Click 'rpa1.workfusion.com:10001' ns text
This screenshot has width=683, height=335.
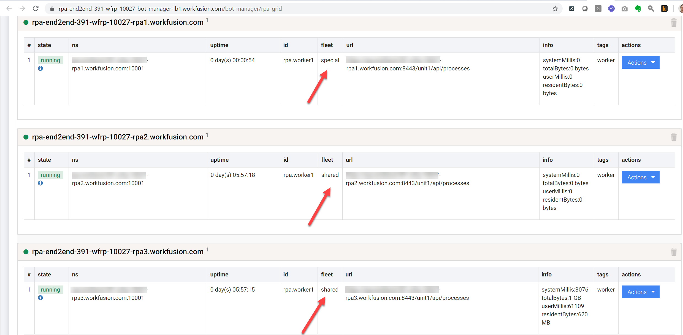pos(108,68)
